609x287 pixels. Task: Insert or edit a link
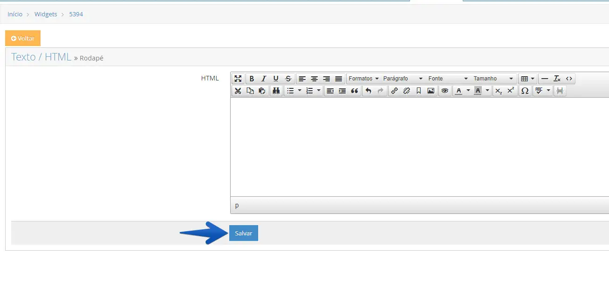(395, 91)
